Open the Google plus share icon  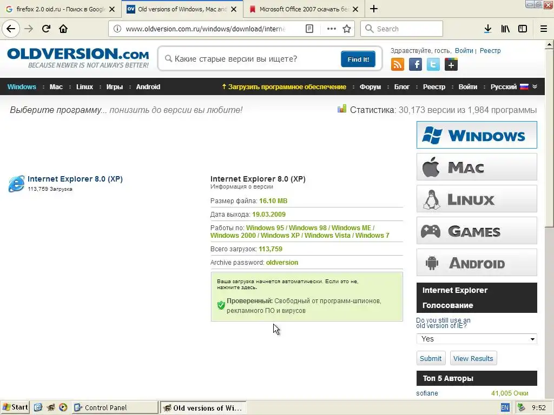point(451,65)
